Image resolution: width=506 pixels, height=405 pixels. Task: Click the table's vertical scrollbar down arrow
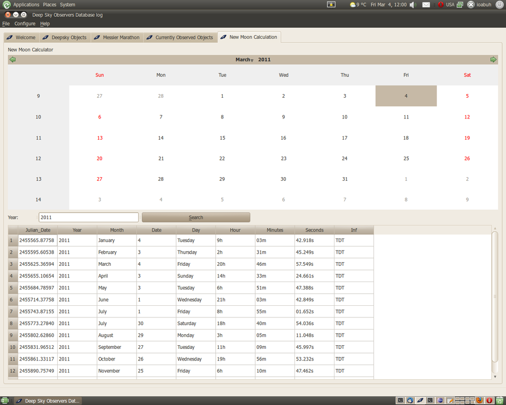pyautogui.click(x=495, y=377)
